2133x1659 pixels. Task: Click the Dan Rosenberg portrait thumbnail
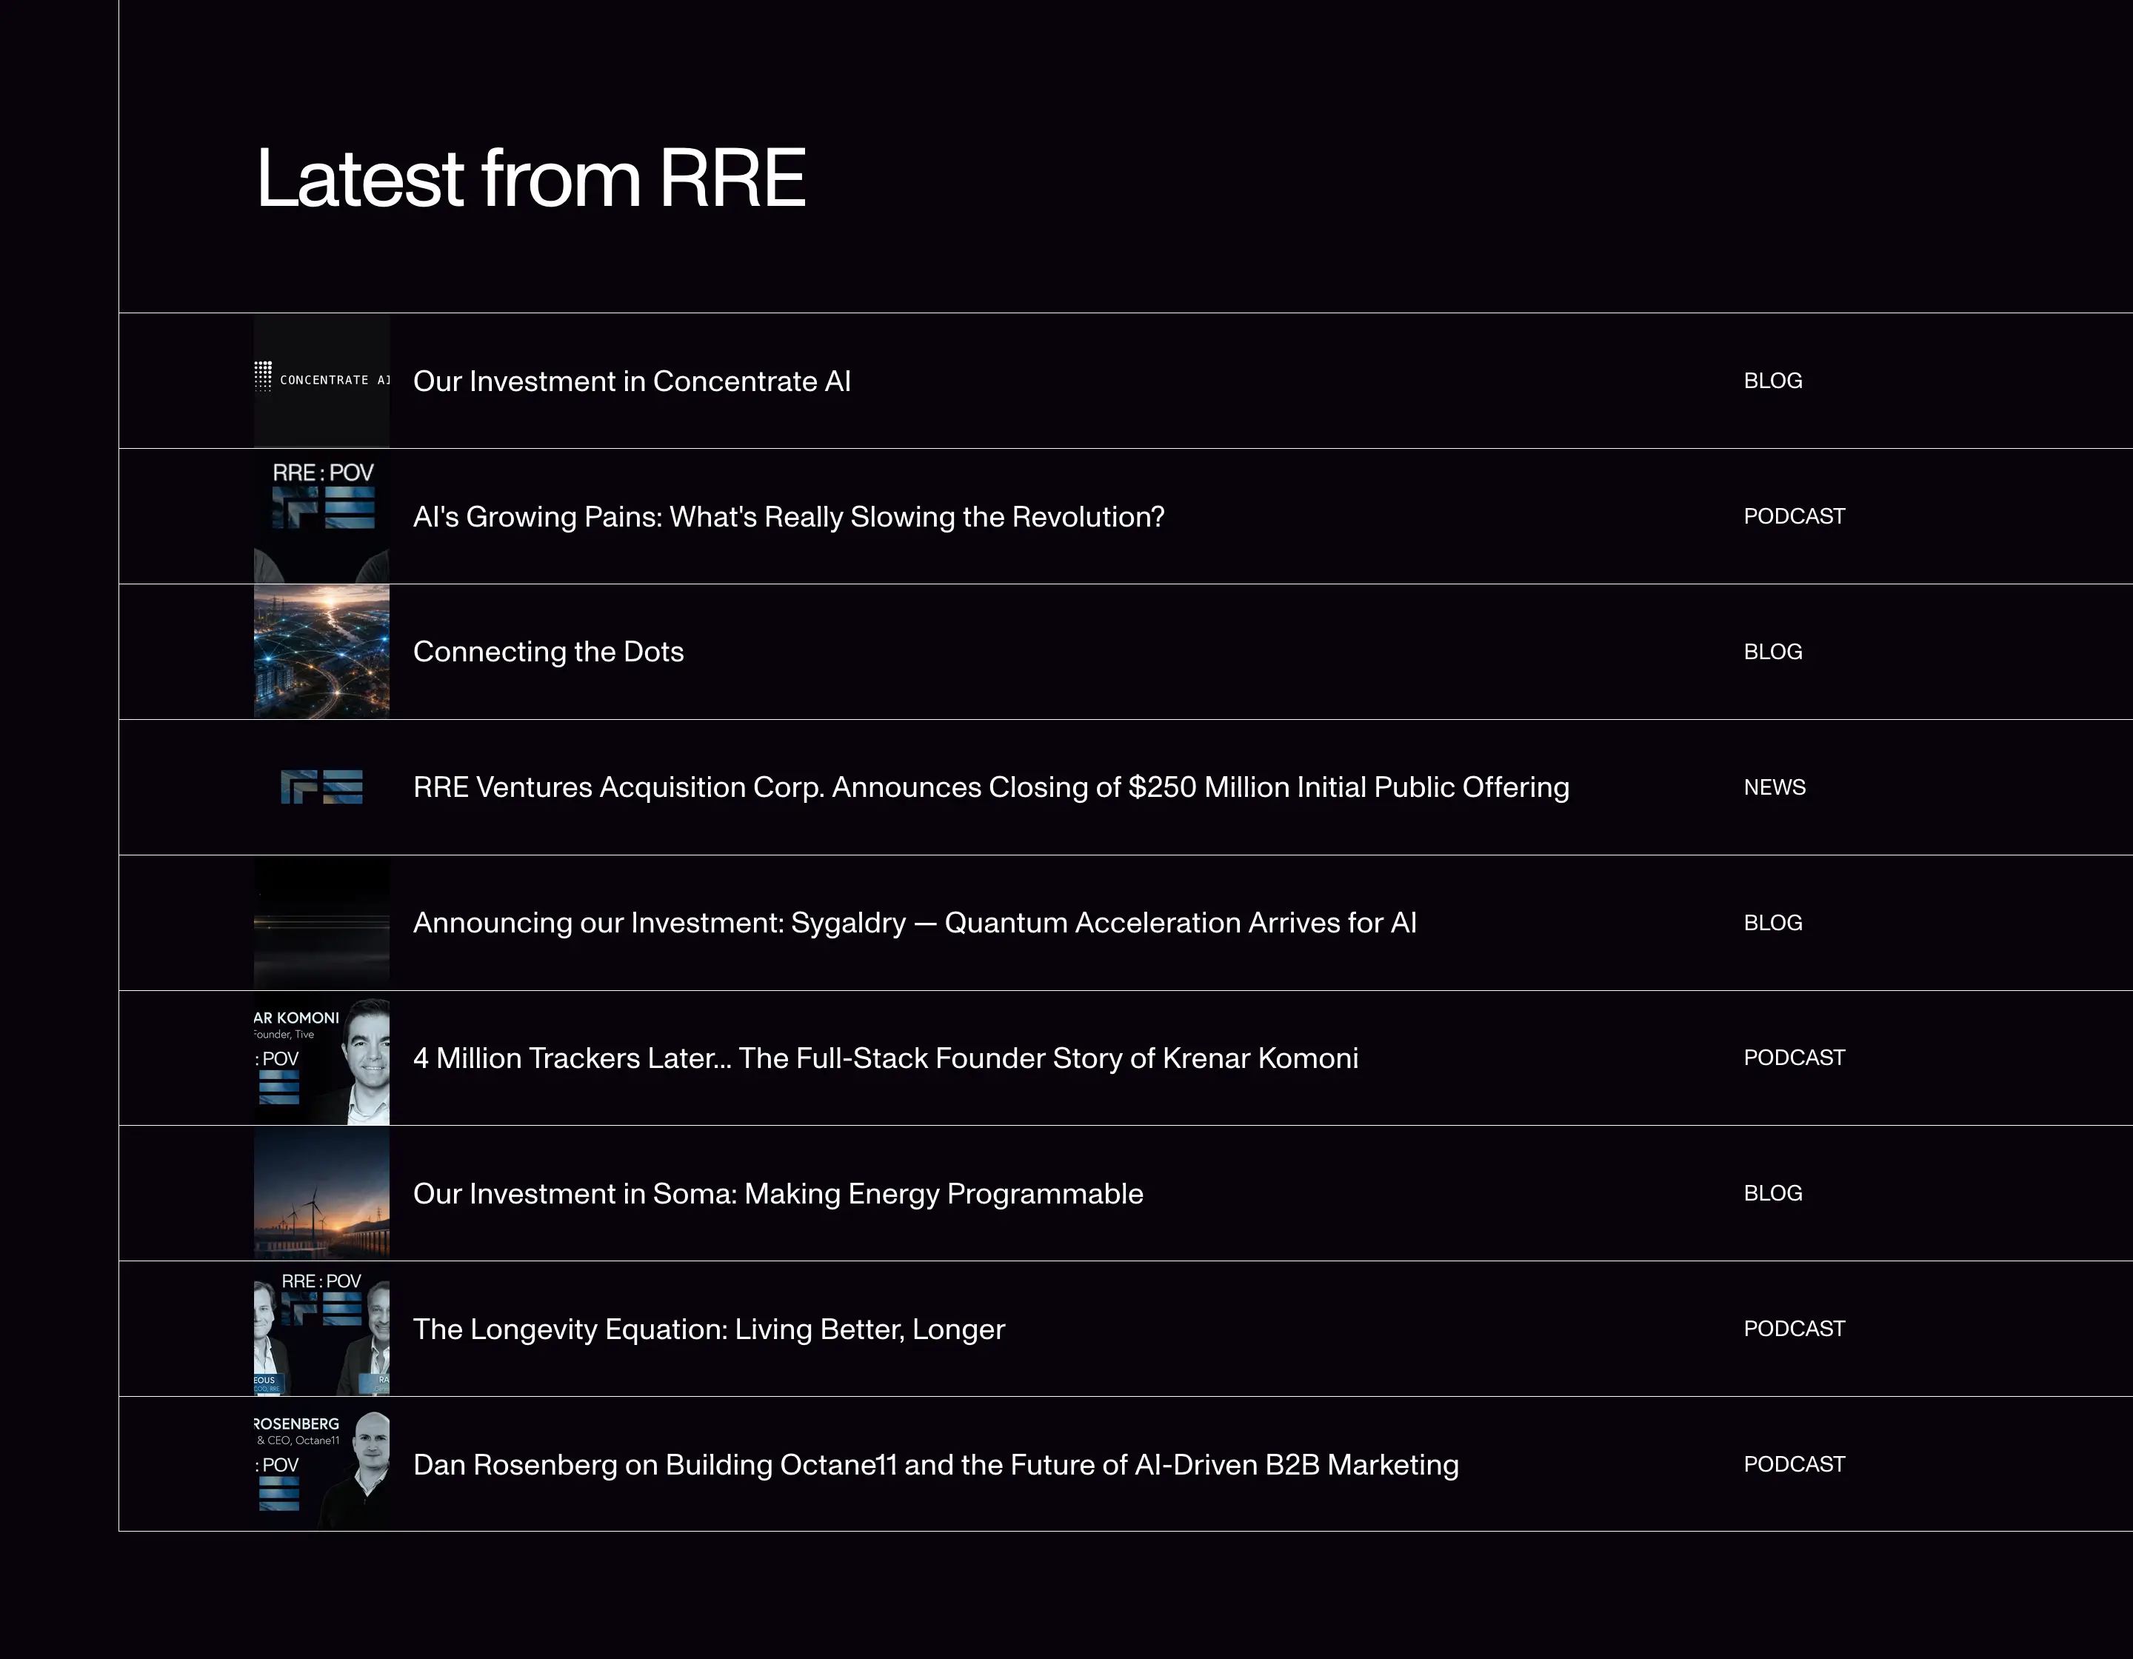321,1465
